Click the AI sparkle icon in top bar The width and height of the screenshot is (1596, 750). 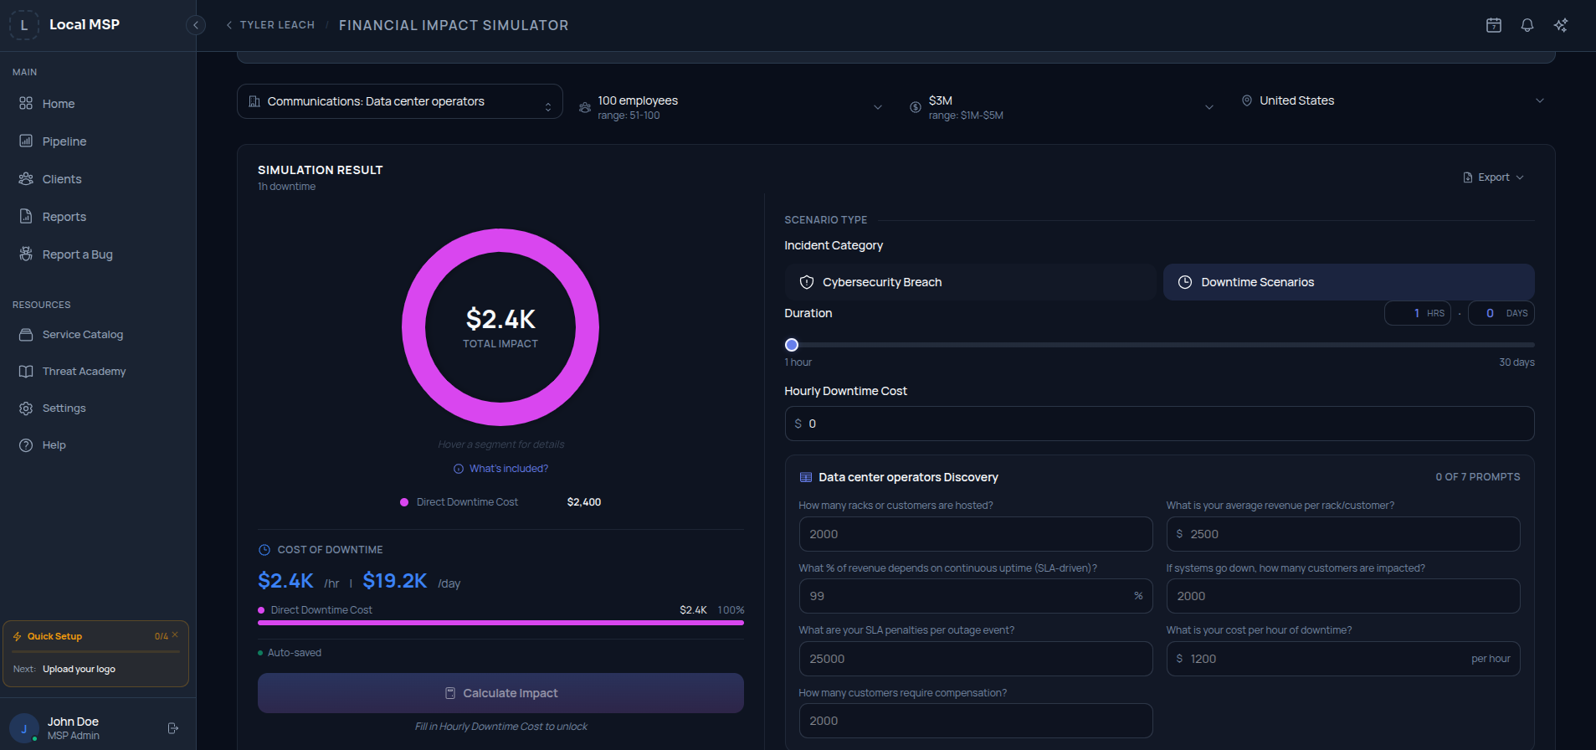(1560, 25)
